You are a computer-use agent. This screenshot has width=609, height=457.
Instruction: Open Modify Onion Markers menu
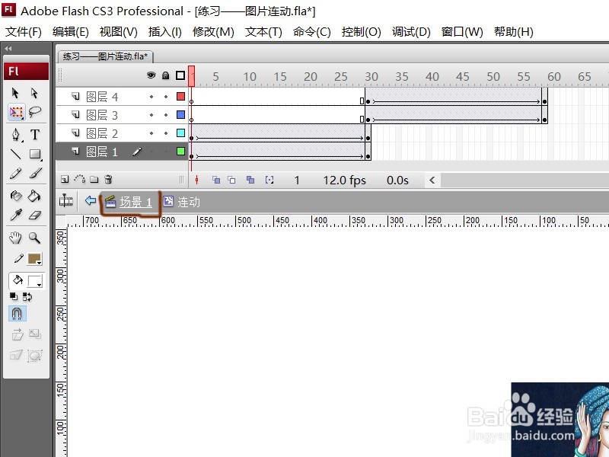269,180
